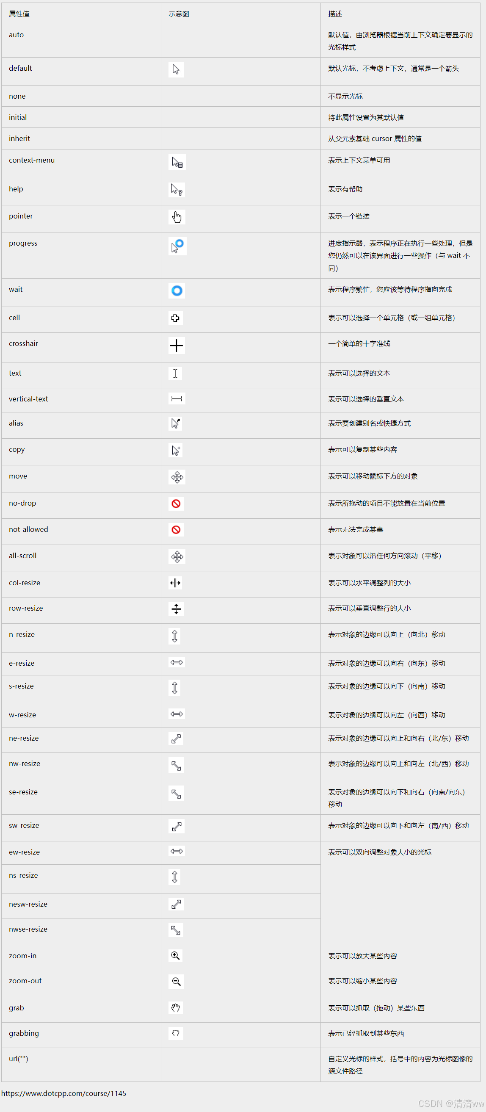Click the nw-resize diagonal arrow icon
The width and height of the screenshot is (486, 1112).
point(176,765)
